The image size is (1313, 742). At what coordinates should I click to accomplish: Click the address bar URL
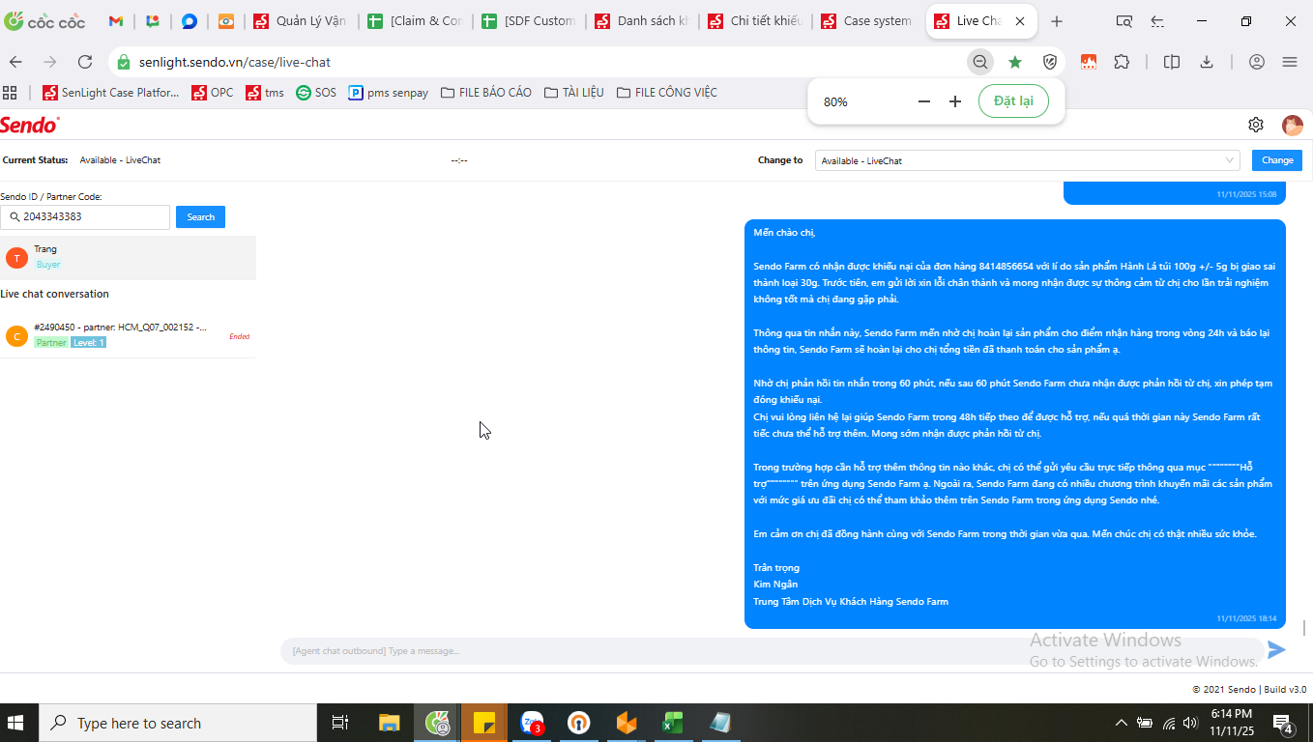(235, 62)
